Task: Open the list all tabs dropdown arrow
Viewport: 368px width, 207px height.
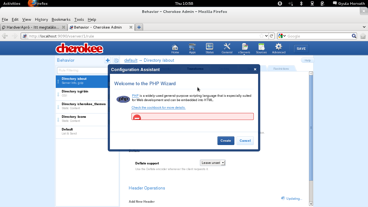Action: click(364, 27)
